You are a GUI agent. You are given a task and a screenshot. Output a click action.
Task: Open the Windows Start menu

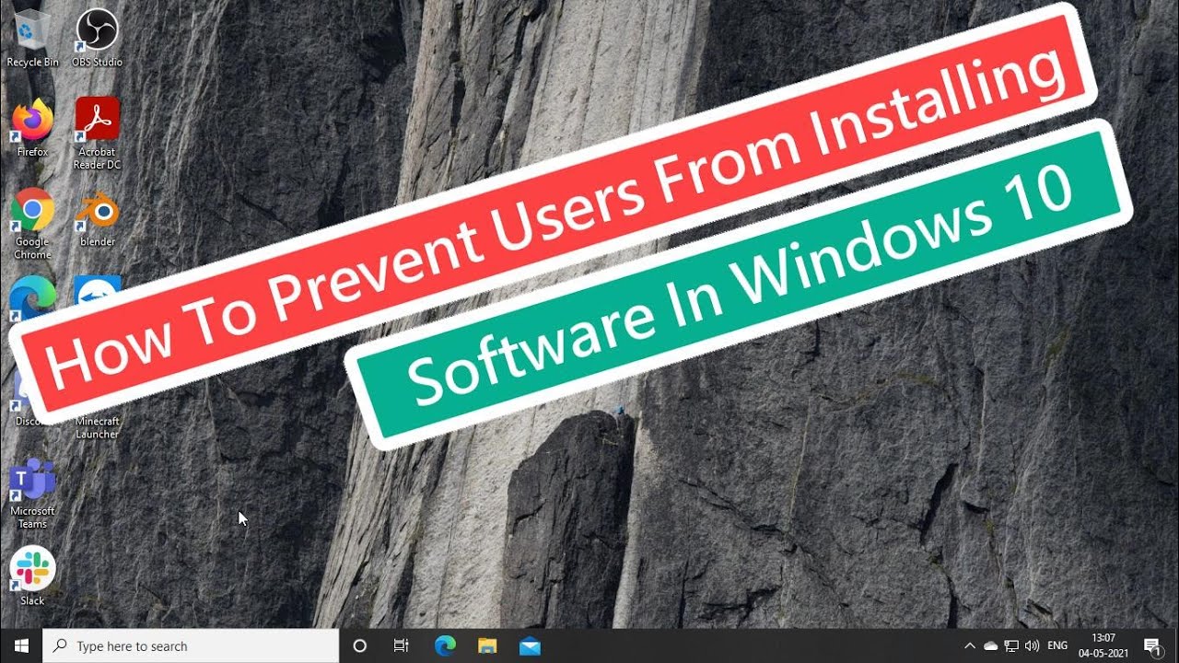(21, 646)
